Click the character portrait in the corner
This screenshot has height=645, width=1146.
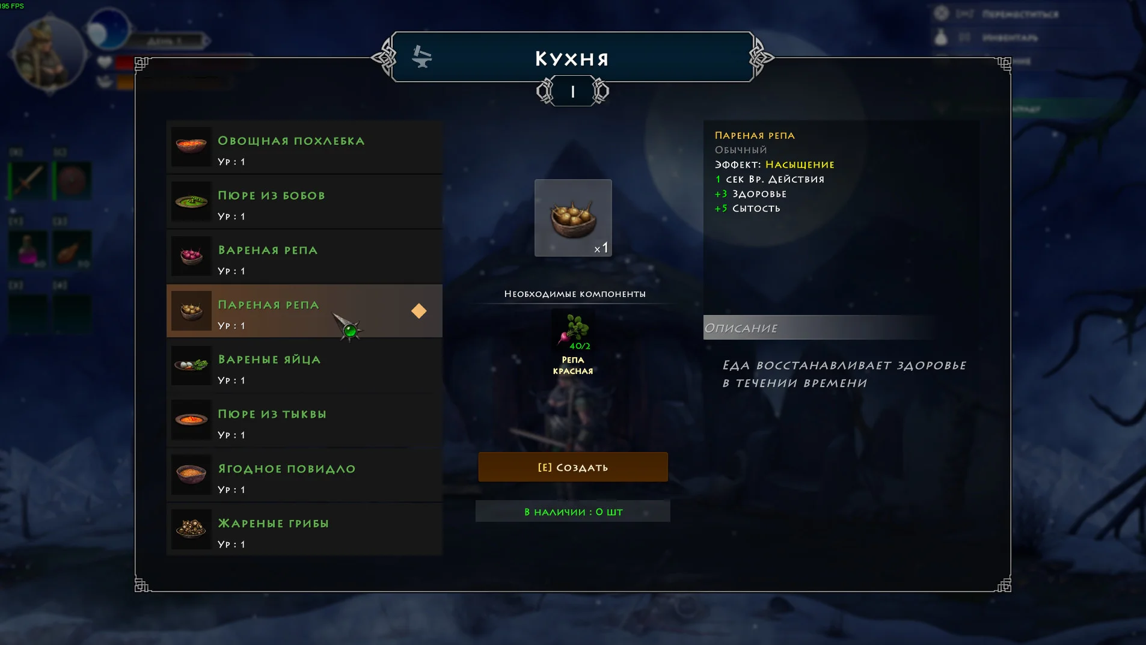pyautogui.click(x=49, y=53)
